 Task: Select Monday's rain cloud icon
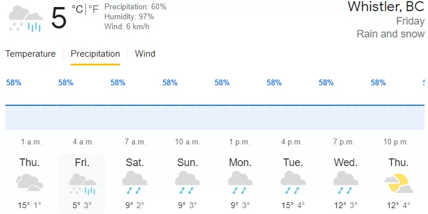click(240, 182)
